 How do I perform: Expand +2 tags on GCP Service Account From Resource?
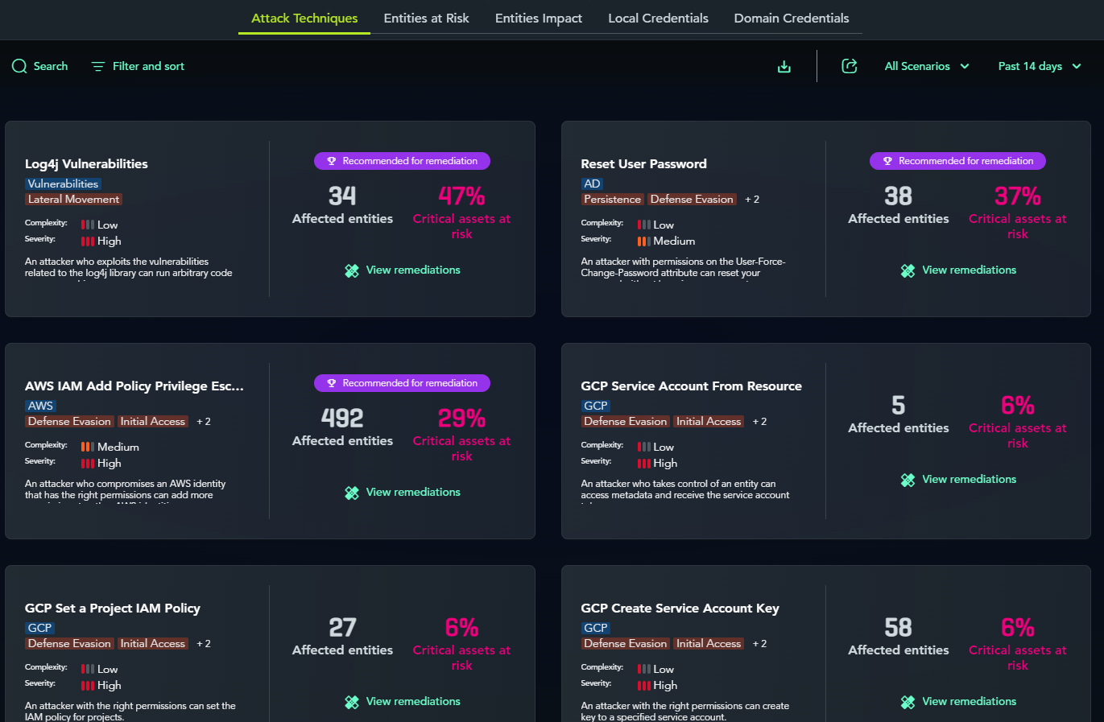(x=759, y=421)
